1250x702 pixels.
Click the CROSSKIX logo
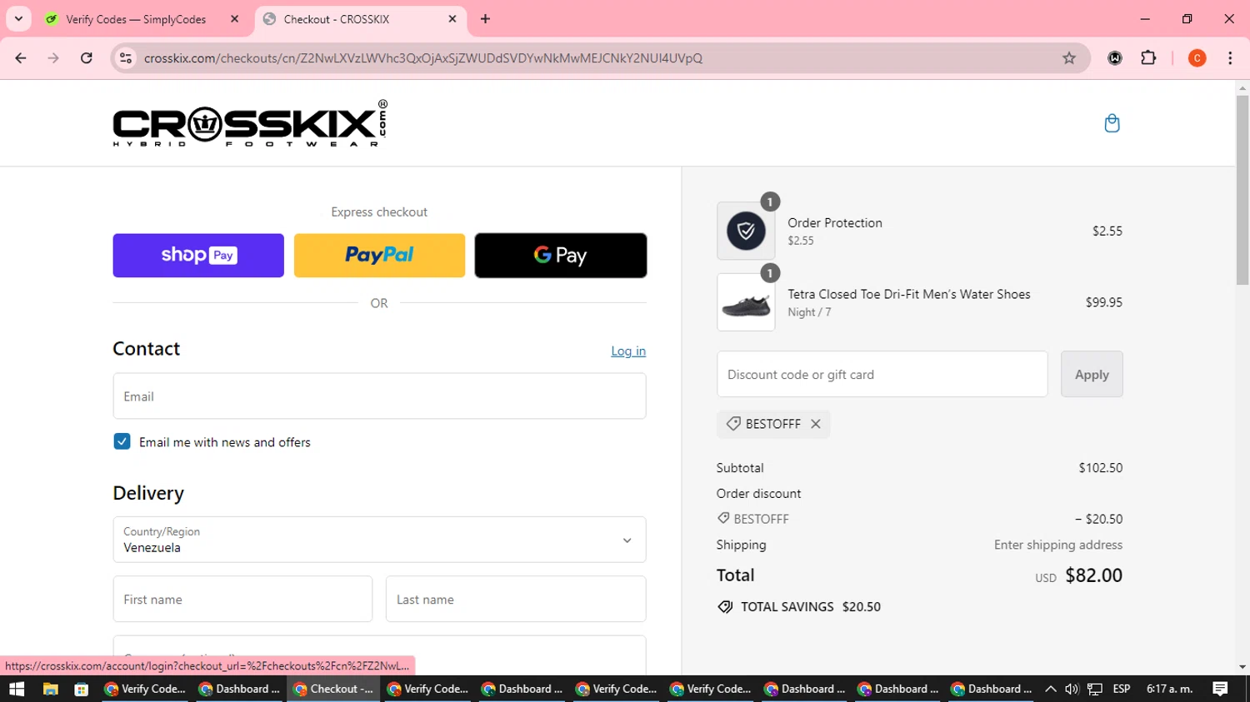click(250, 123)
